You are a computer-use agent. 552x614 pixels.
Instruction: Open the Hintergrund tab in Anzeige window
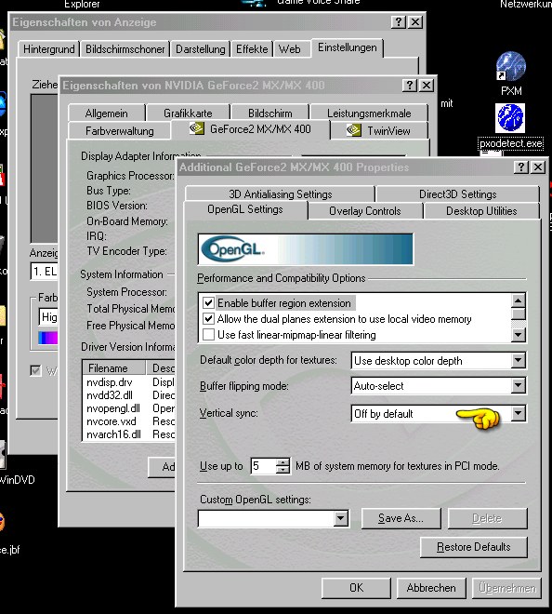click(49, 49)
